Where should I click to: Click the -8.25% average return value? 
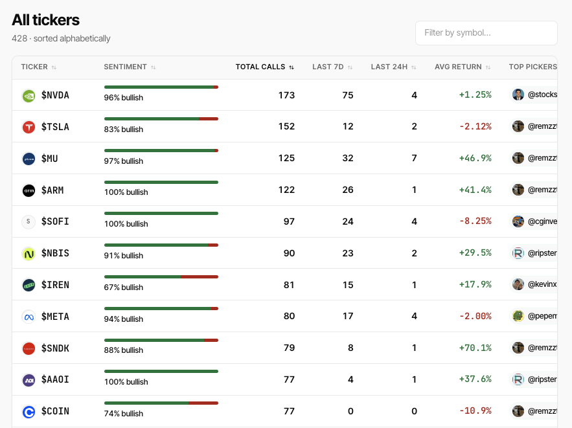(475, 221)
